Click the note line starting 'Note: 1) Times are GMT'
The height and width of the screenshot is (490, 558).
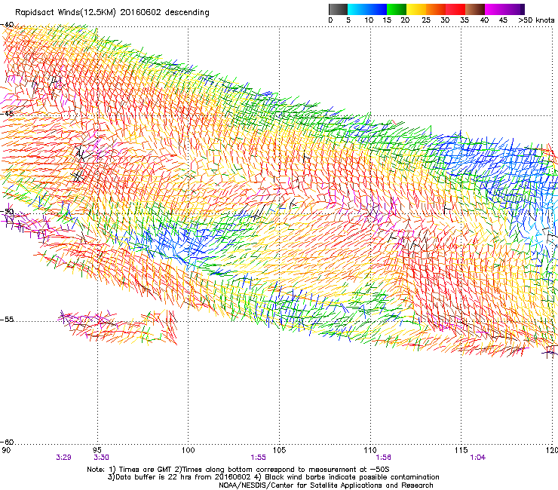[238, 470]
